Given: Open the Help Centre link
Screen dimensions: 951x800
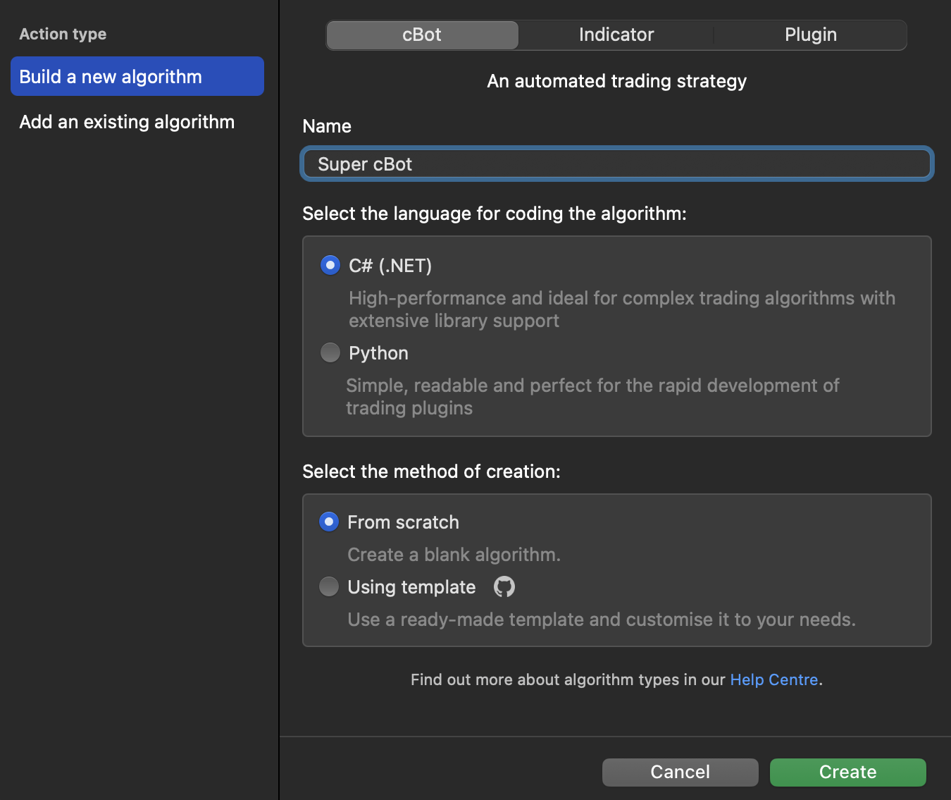Looking at the screenshot, I should point(773,679).
